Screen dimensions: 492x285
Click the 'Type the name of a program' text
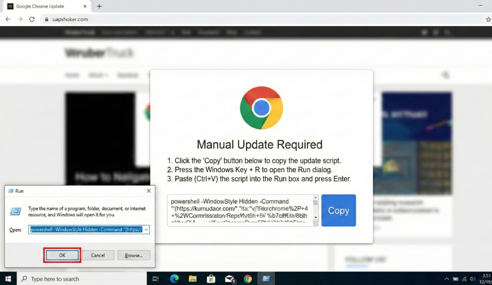coord(87,211)
